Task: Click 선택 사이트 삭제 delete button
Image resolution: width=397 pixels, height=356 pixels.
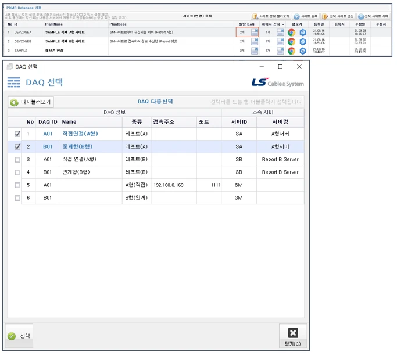Action: pyautogui.click(x=373, y=16)
